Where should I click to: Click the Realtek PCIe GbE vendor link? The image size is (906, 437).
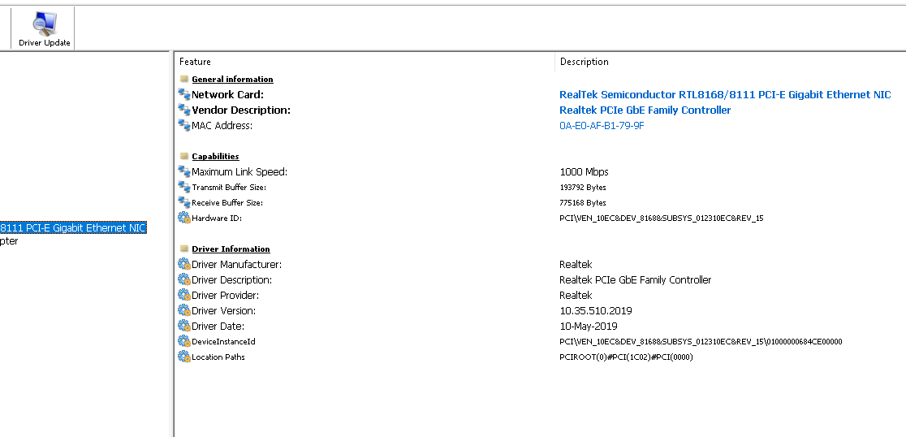point(645,110)
